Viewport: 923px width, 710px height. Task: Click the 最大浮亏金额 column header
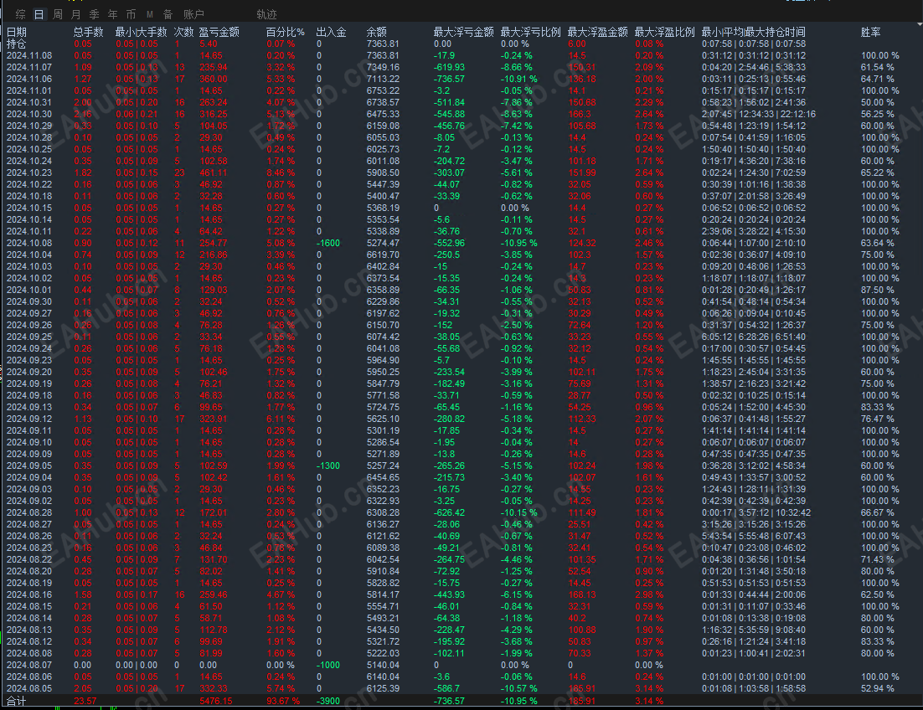click(x=463, y=32)
